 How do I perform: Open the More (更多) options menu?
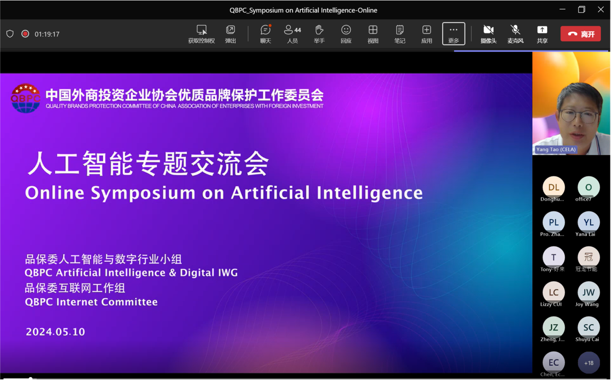point(453,33)
